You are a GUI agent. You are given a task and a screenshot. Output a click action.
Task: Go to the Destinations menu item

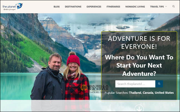[73, 7]
